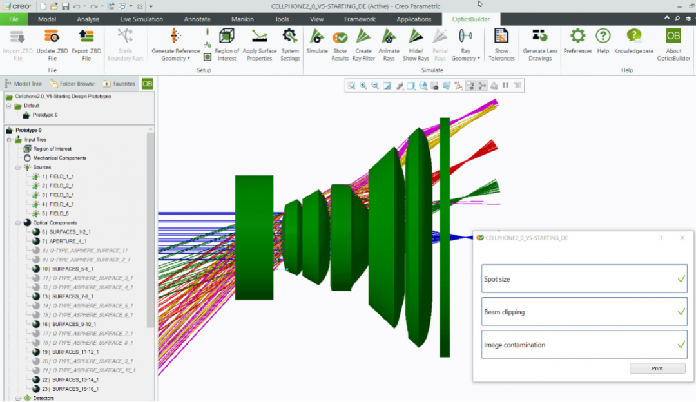
Task: Click the model tree vertical scrollbar
Action: click(x=151, y=225)
